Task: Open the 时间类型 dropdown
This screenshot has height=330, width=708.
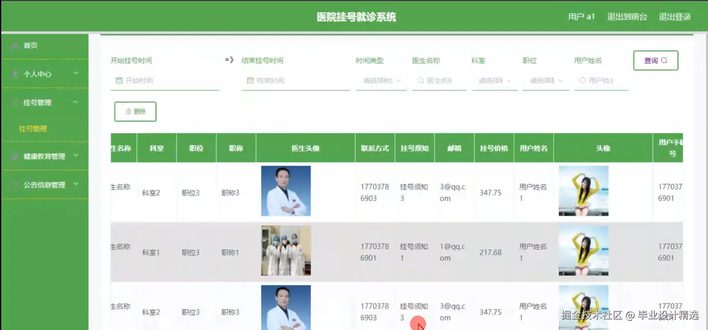Action: [381, 81]
